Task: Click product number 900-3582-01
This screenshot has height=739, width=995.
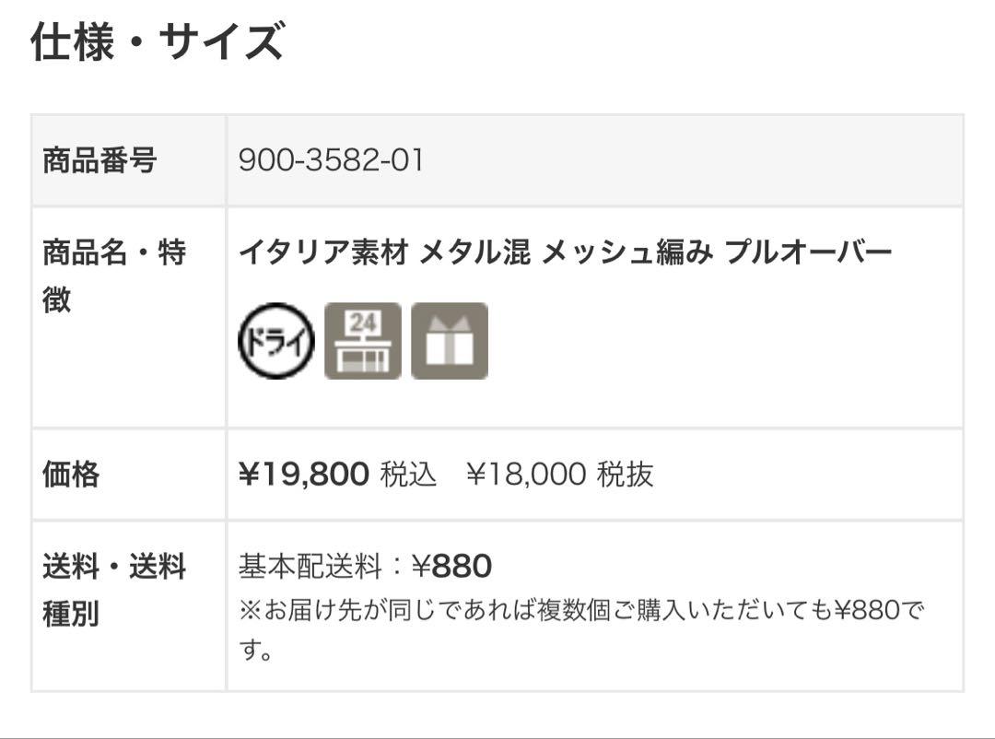Action: click(x=332, y=161)
